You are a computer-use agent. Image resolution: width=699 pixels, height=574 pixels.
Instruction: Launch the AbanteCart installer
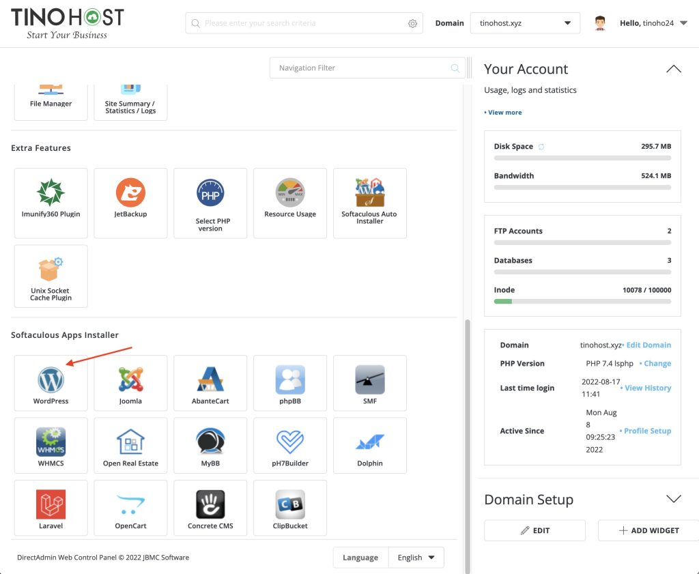pos(210,383)
